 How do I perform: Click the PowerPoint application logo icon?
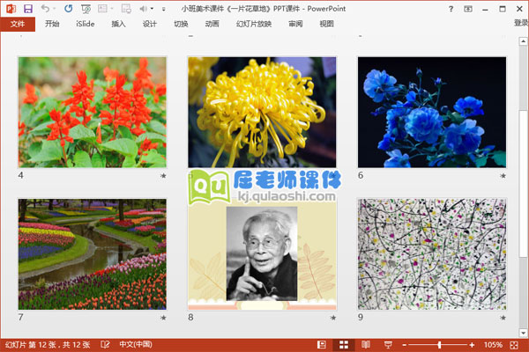[11, 9]
